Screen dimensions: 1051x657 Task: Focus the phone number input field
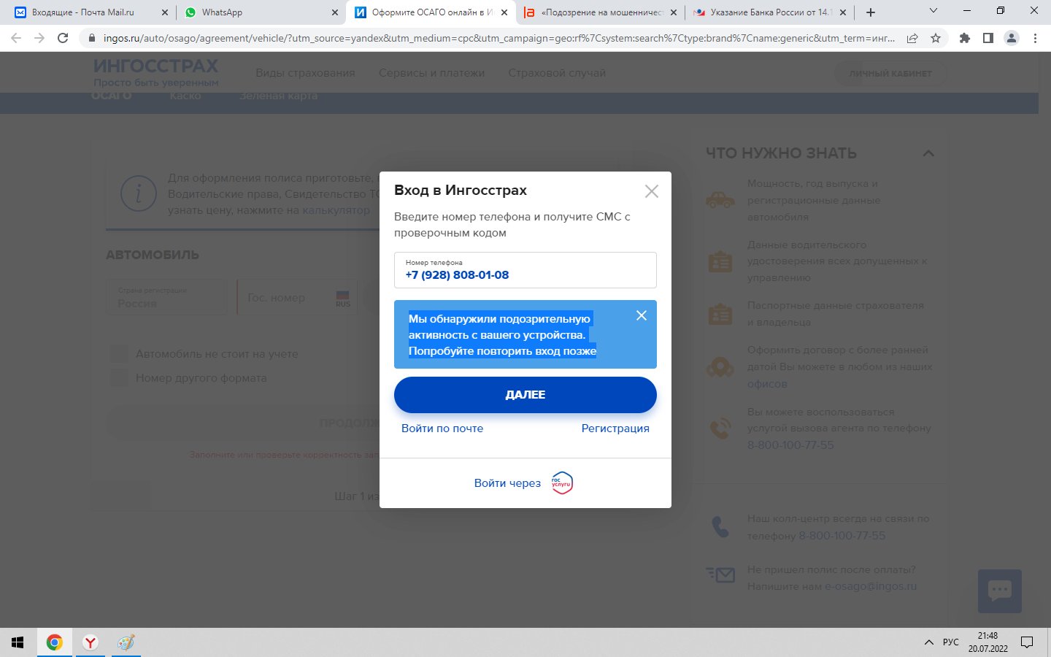tap(525, 270)
